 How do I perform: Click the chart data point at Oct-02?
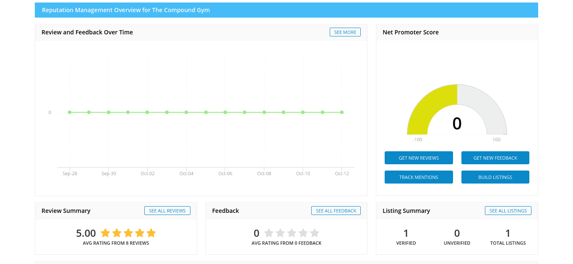[x=147, y=112]
